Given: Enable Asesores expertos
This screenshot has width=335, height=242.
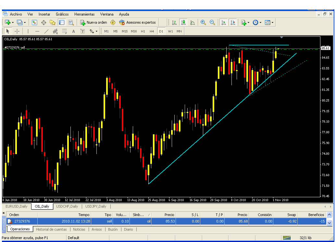Looking at the screenshot, I should [137, 22].
